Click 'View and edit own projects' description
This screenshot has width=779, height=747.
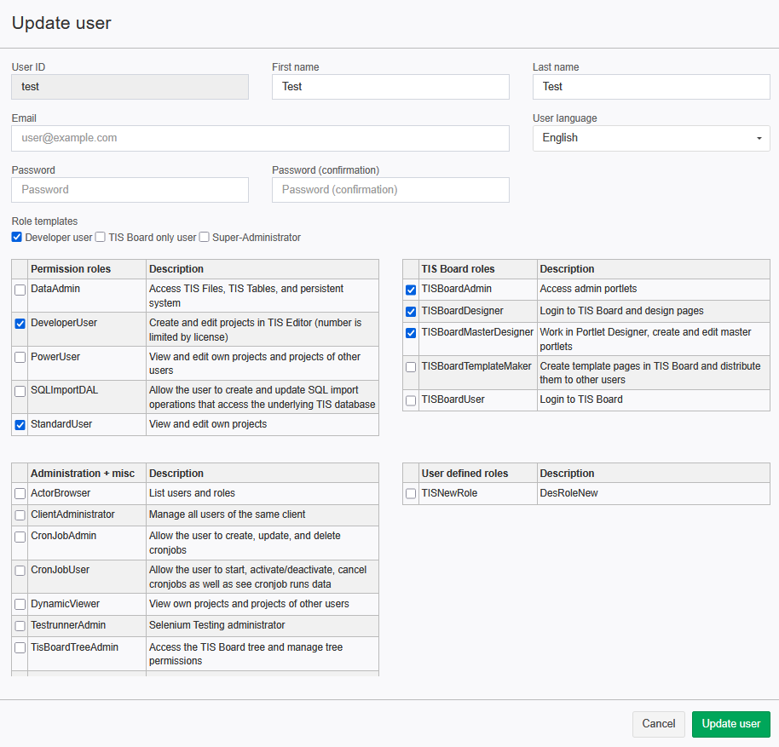(x=208, y=424)
